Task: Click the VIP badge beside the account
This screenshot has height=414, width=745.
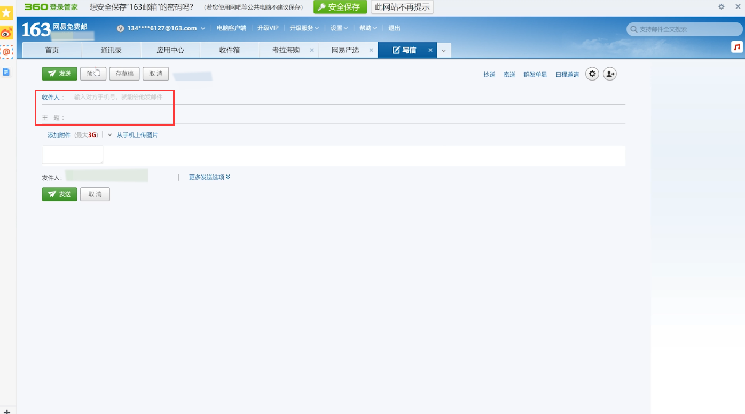Action: tap(121, 28)
